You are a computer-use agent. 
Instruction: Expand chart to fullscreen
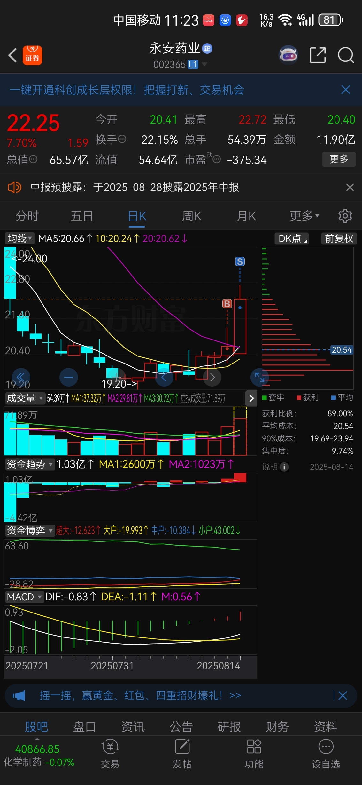pyautogui.click(x=260, y=377)
